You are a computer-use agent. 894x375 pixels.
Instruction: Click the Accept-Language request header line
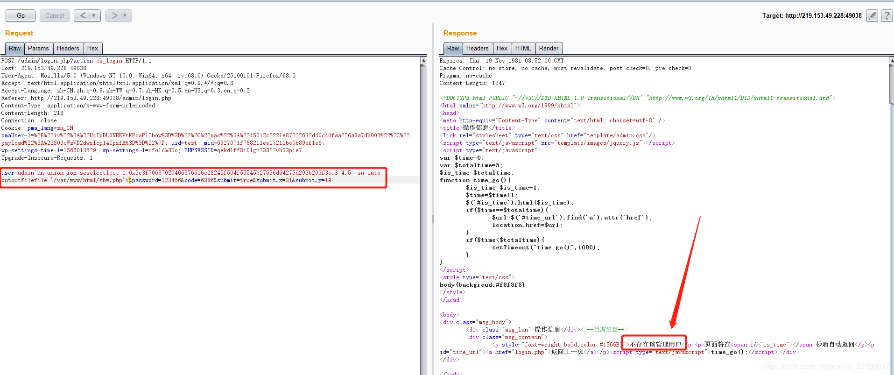pos(126,91)
